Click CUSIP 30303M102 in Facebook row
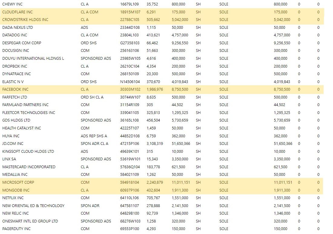The width and height of the screenshot is (333, 234). pos(130,89)
